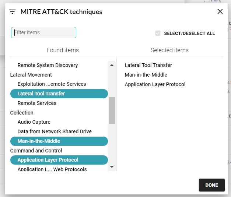Deselect the highlighted Man-in-the-Middle item
The height and width of the screenshot is (197, 231).
click(x=59, y=141)
